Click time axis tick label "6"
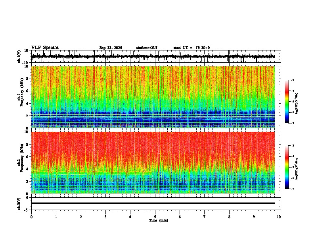 [x=180, y=217]
